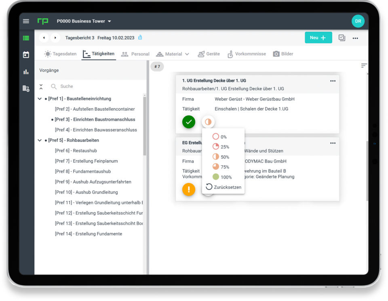Screen dimensions: 388x301
Task: Open the P0000 Business Tower project dropdown
Action: click(x=84, y=21)
